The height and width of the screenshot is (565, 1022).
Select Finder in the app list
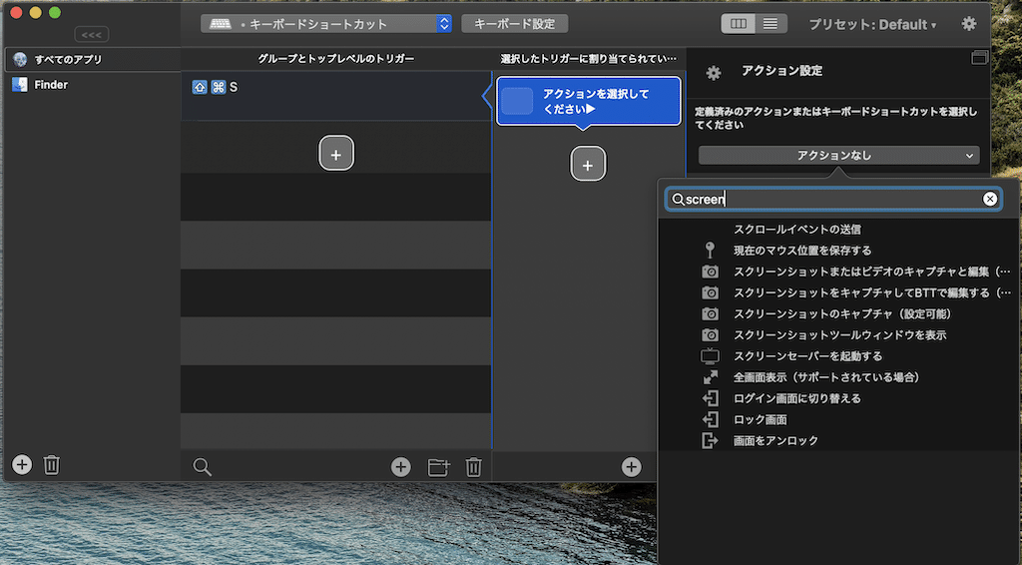click(92, 85)
